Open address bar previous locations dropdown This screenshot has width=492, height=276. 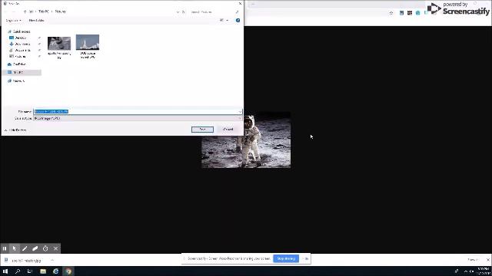tap(178, 12)
